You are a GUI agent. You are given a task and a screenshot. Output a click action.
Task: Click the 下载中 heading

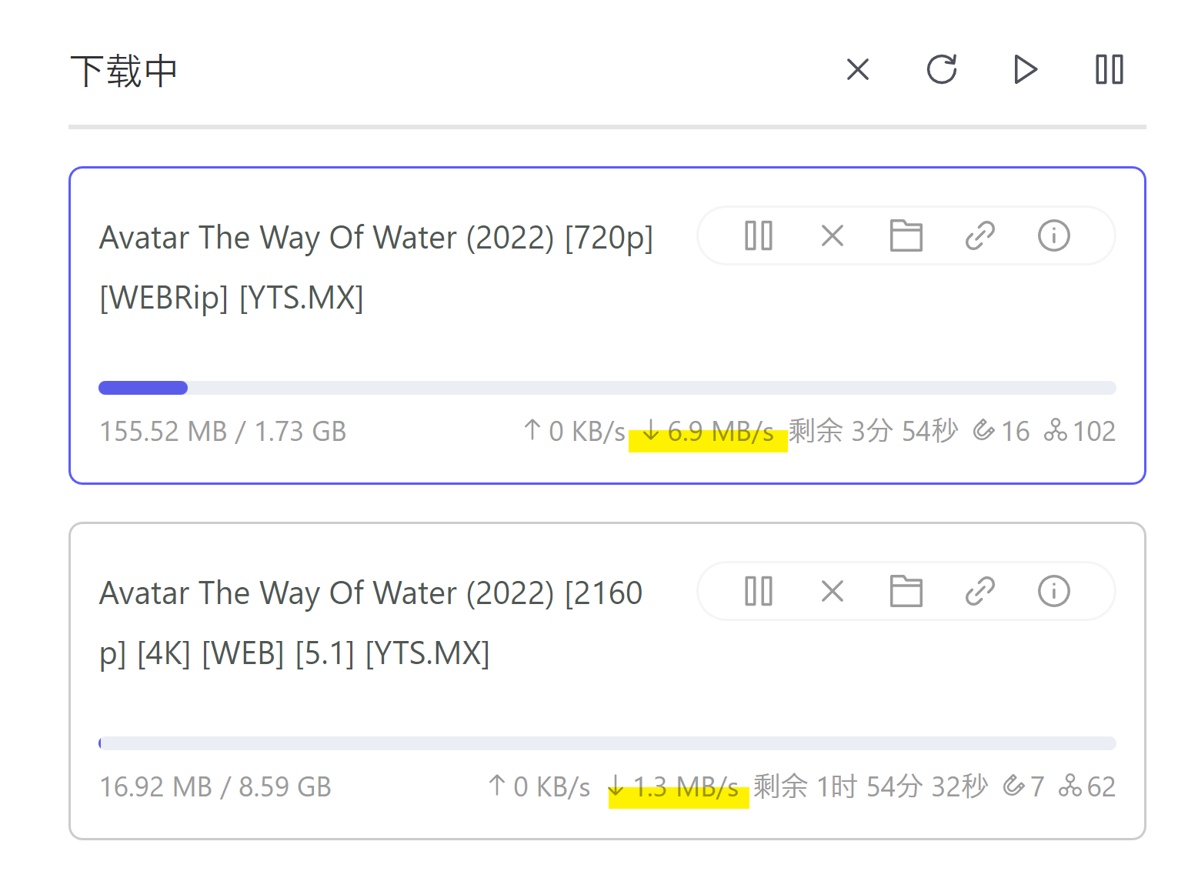click(x=124, y=72)
